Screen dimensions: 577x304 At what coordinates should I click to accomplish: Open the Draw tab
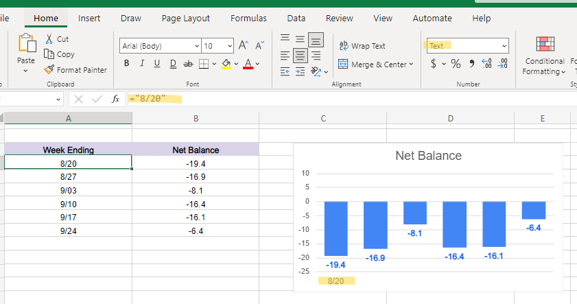point(131,18)
